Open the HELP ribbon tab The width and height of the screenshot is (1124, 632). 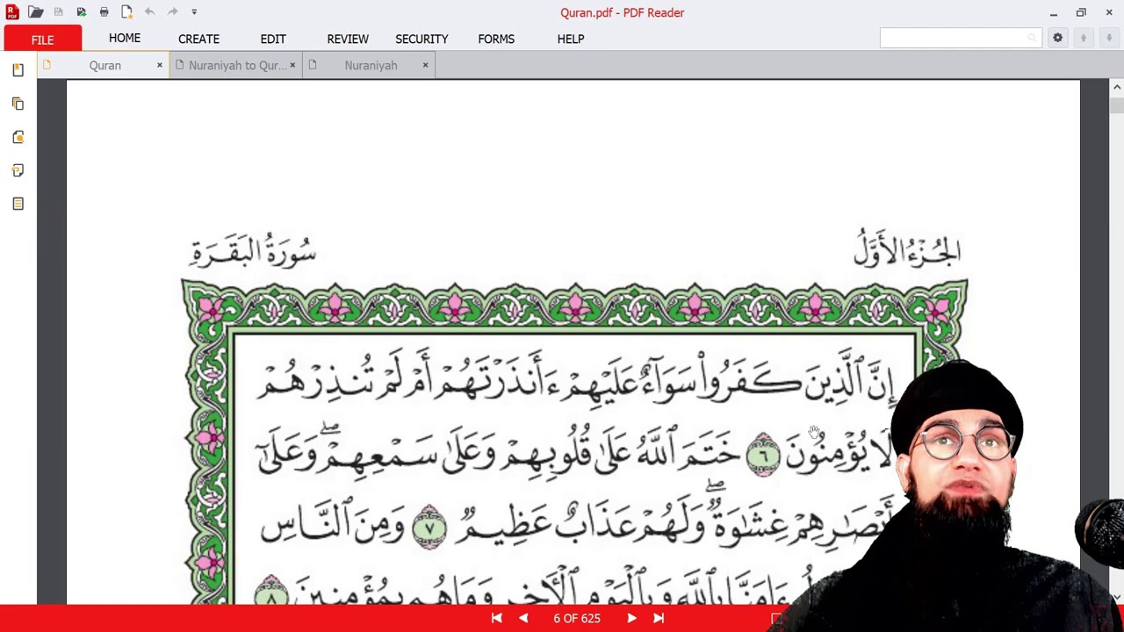coord(571,39)
